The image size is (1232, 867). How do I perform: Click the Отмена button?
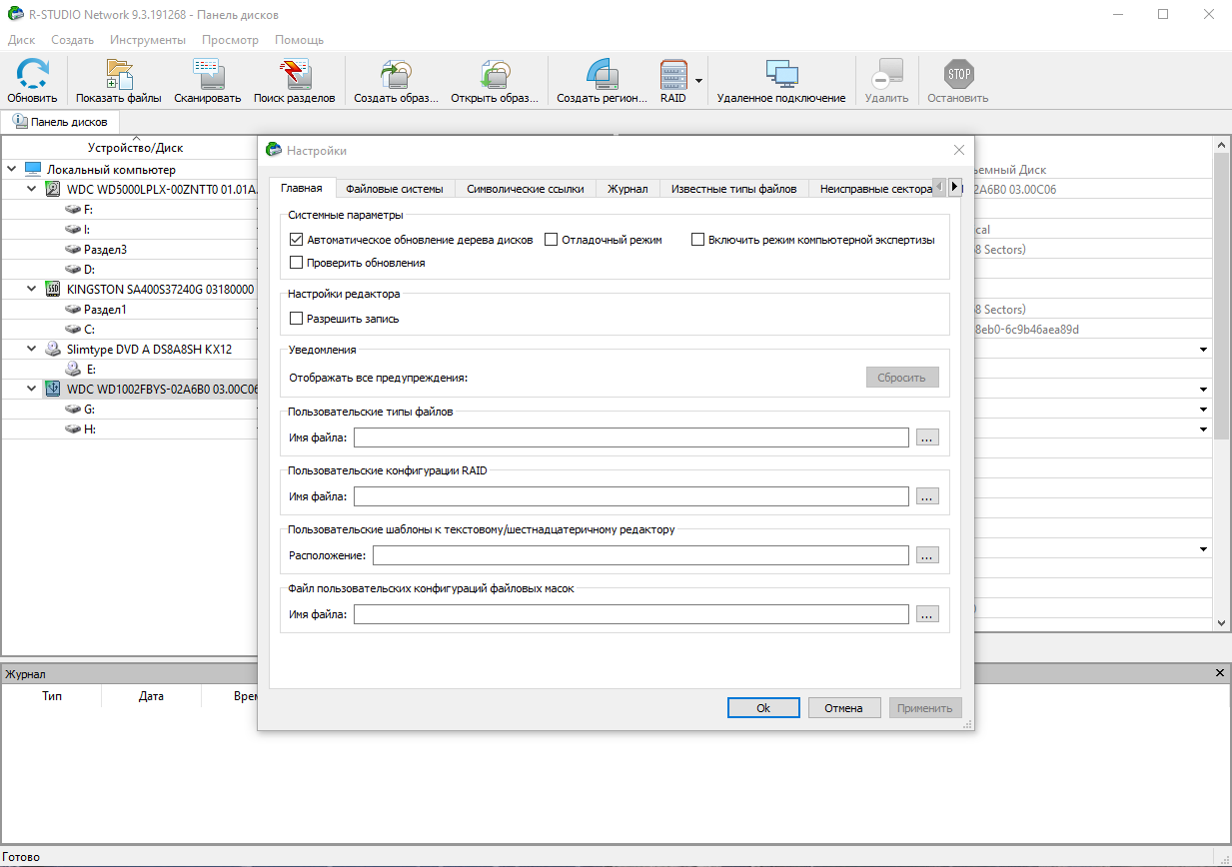[x=843, y=707]
